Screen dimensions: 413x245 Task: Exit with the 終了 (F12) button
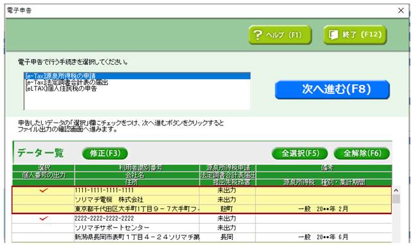[x=355, y=35]
